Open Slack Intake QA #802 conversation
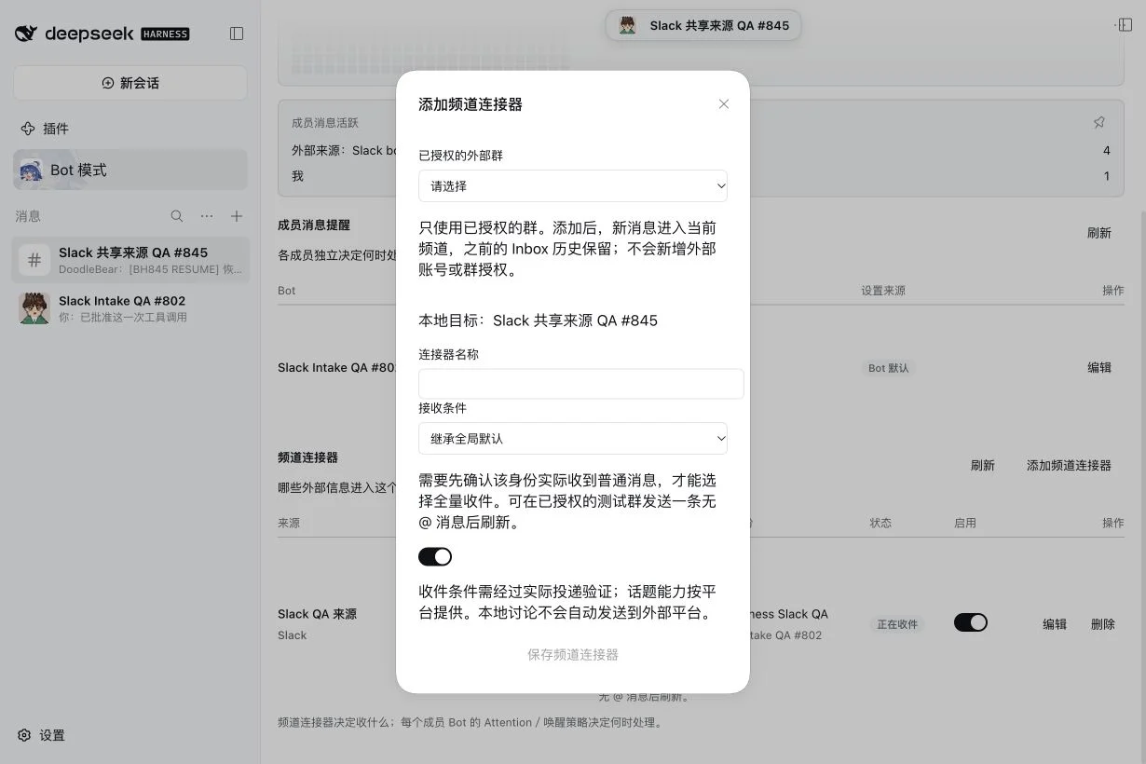Viewport: 1146px width, 764px height. click(x=130, y=308)
